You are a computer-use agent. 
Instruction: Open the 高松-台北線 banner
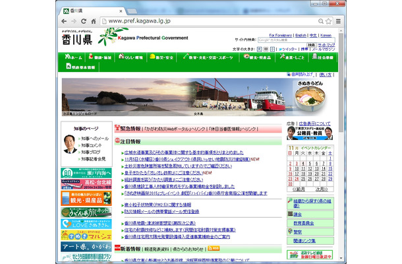(86, 184)
